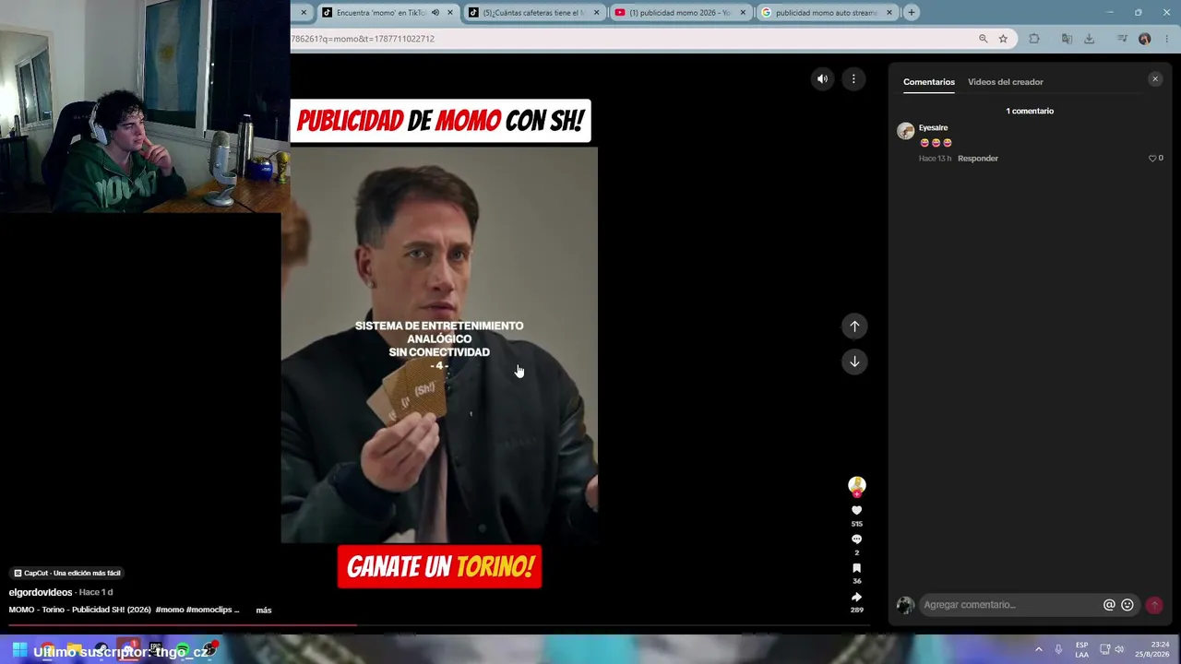Screen dimensions: 1181x664
Task: Open comments via speech bubble icon
Action: pyautogui.click(x=856, y=539)
